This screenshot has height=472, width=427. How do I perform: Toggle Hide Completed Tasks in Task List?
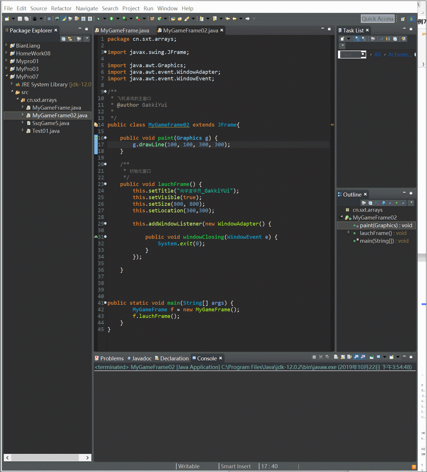[382, 39]
